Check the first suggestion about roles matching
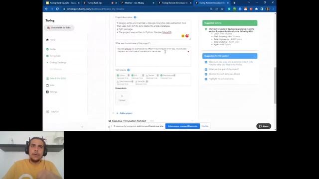 tap(206, 62)
